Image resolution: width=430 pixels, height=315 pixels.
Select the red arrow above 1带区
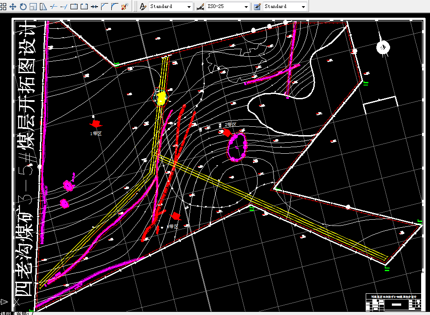[96, 123]
